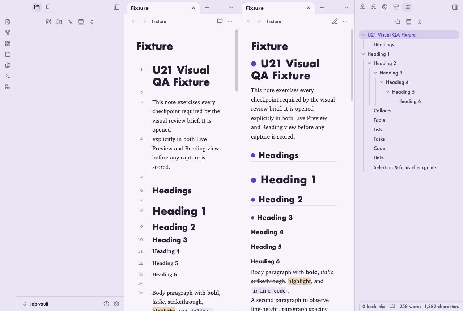Click the quick switcher ribbon icon
This screenshot has height=311, width=463.
[8, 22]
